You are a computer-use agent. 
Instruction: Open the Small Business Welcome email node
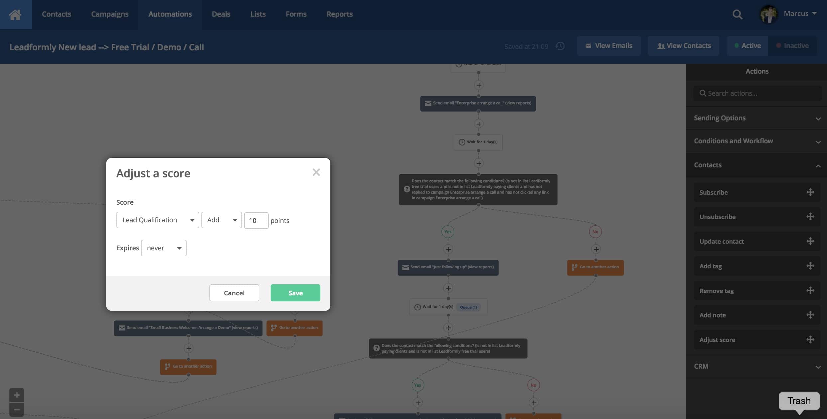tap(188, 328)
